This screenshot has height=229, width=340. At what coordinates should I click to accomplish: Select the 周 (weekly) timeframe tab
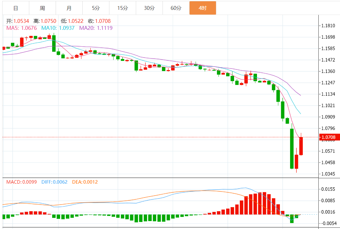[42, 8]
